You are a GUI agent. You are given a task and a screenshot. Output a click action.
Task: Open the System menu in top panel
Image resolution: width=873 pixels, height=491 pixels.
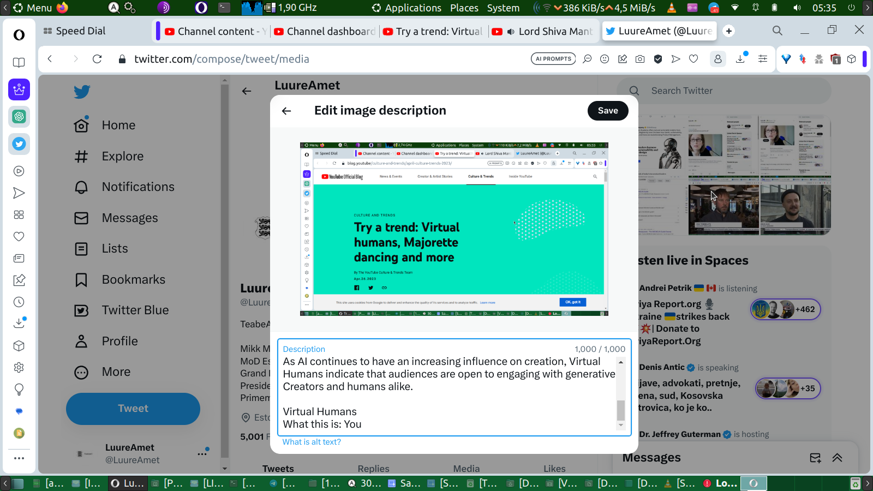pyautogui.click(x=503, y=8)
